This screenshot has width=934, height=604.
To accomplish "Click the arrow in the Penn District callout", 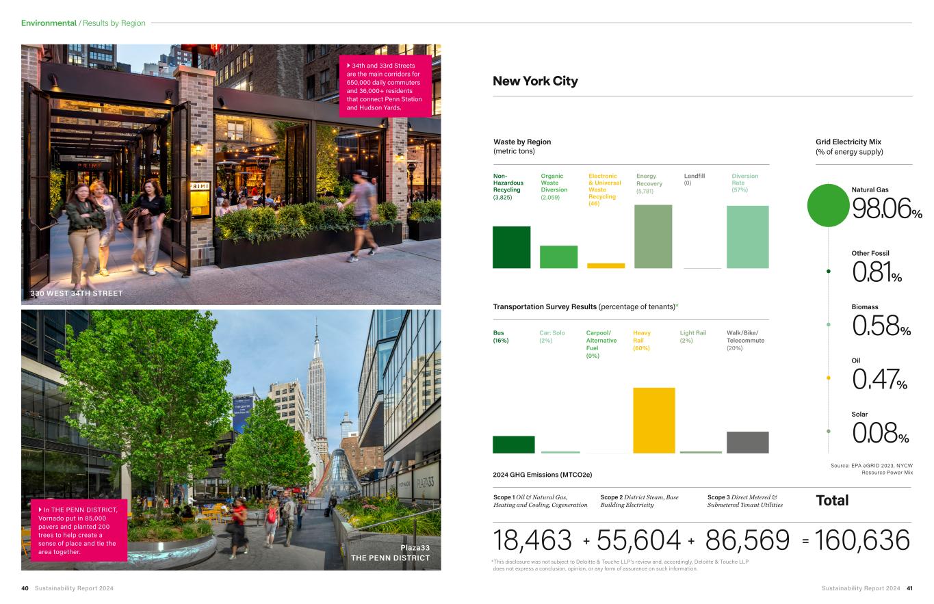I will (41, 509).
